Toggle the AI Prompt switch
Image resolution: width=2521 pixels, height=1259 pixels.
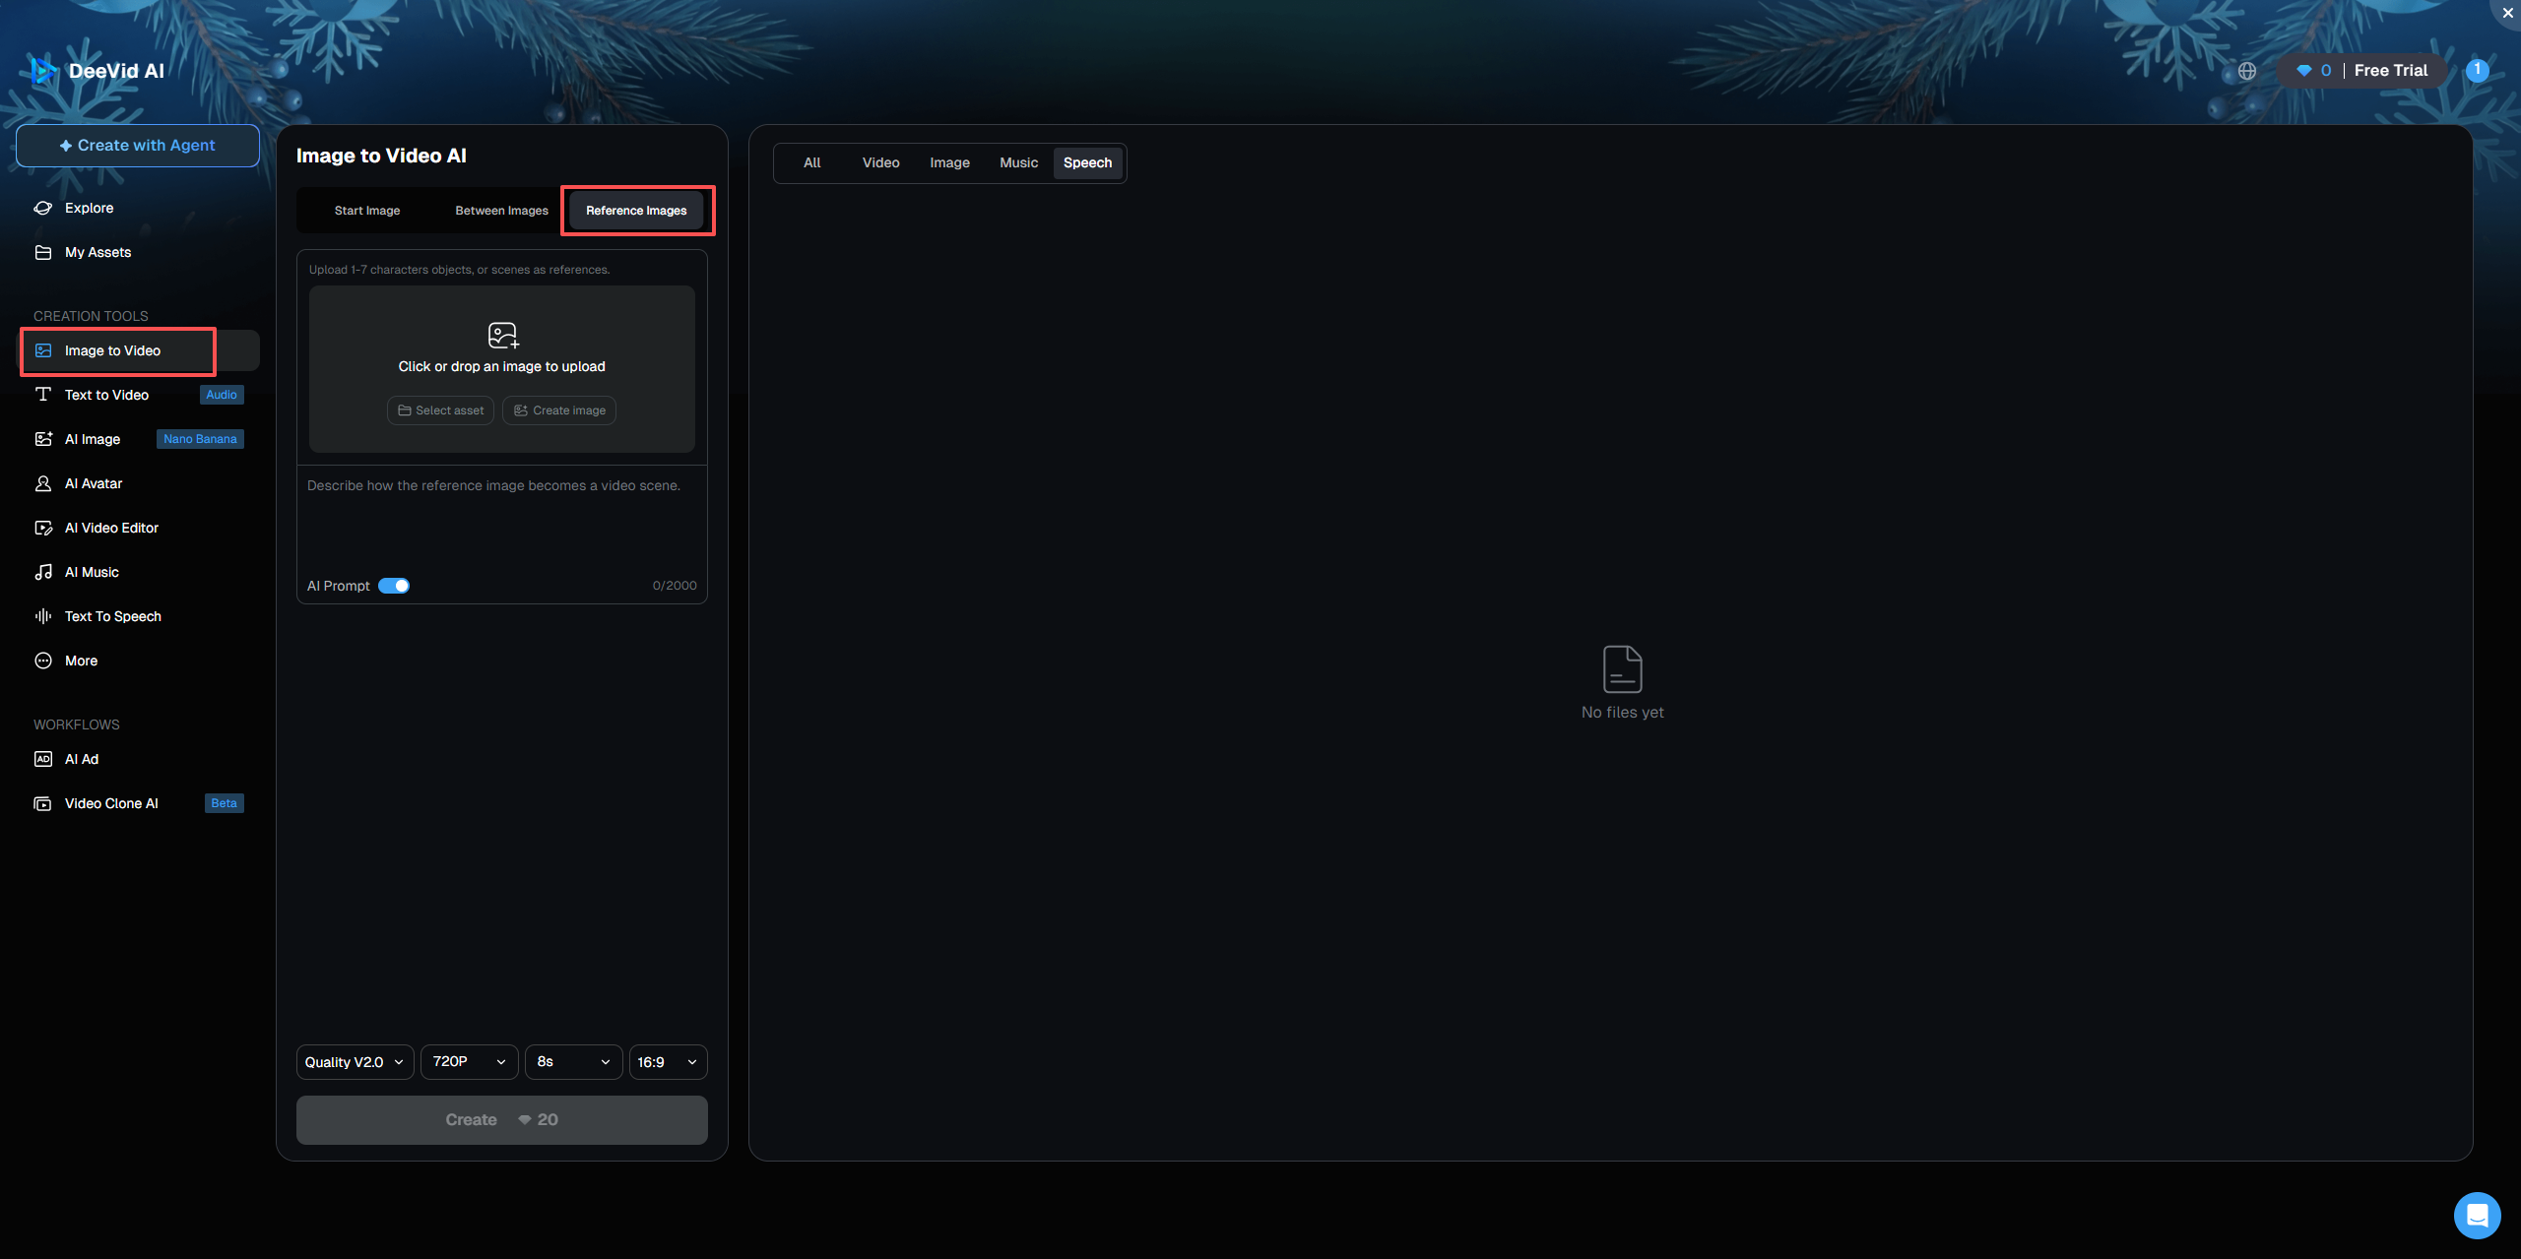pos(394,586)
